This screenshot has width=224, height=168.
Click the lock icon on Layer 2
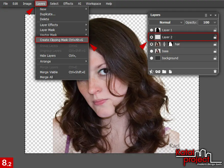[215, 37]
